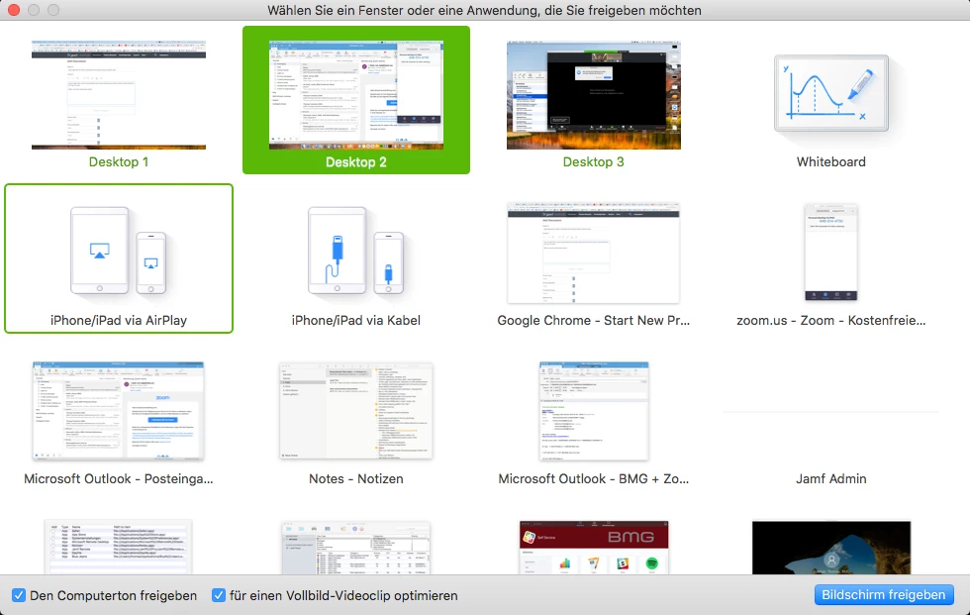Select the Jamf Admin window entry
The height and width of the screenshot is (615, 970).
tap(830, 479)
